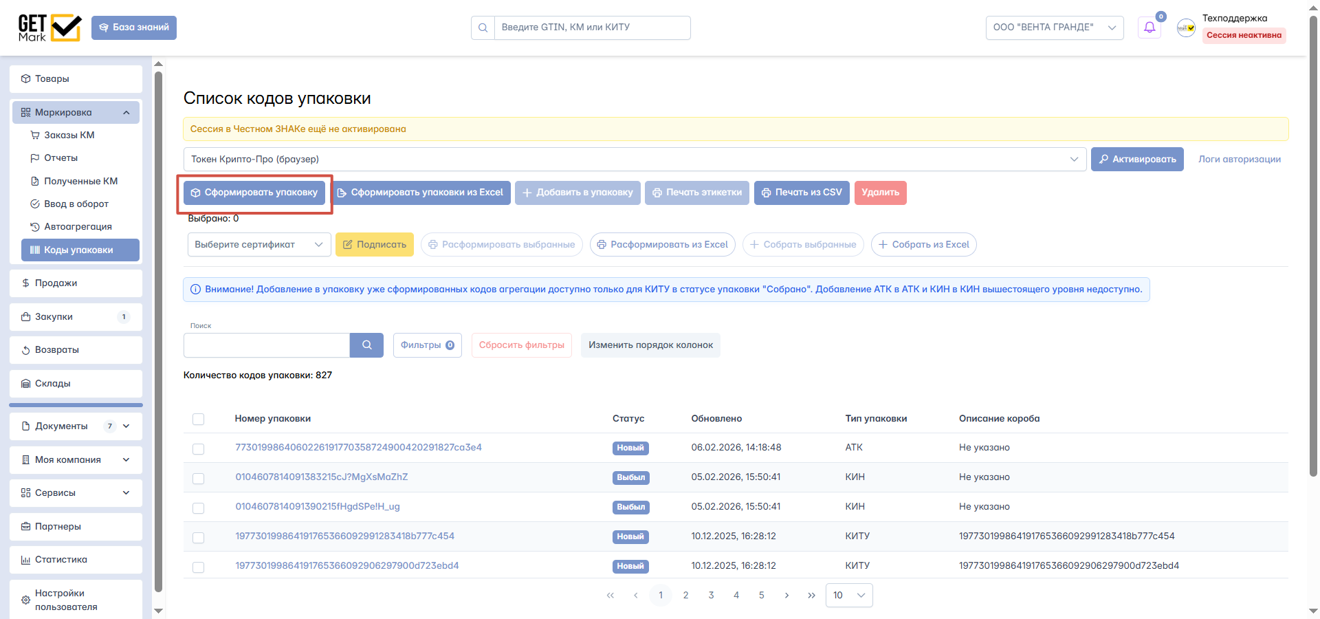Click Сбросить фильтры button

521,345
